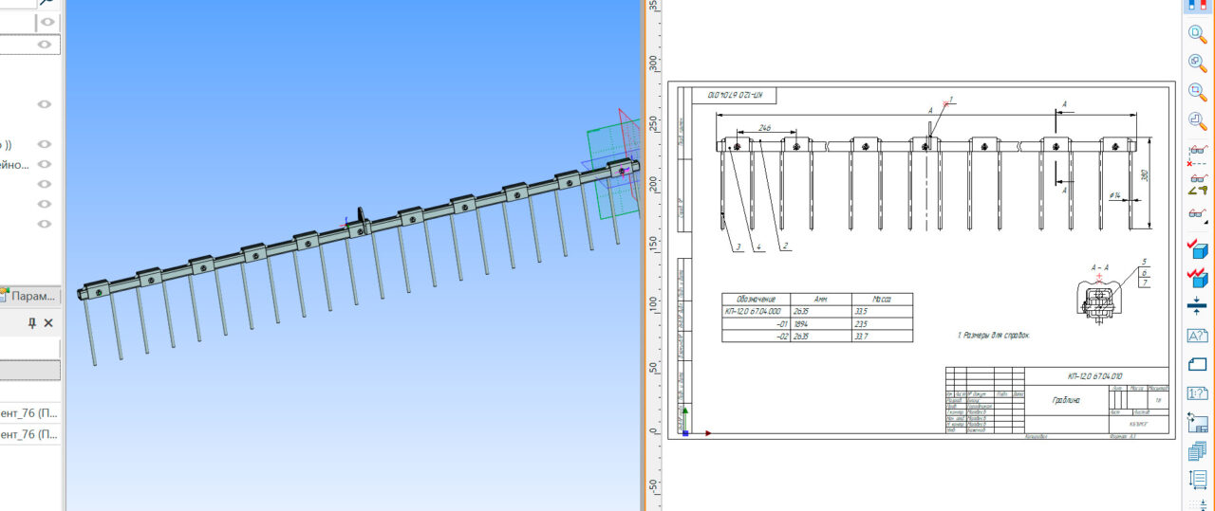Pin the lower left panel with pushpin icon
The image size is (1215, 511).
(32, 323)
